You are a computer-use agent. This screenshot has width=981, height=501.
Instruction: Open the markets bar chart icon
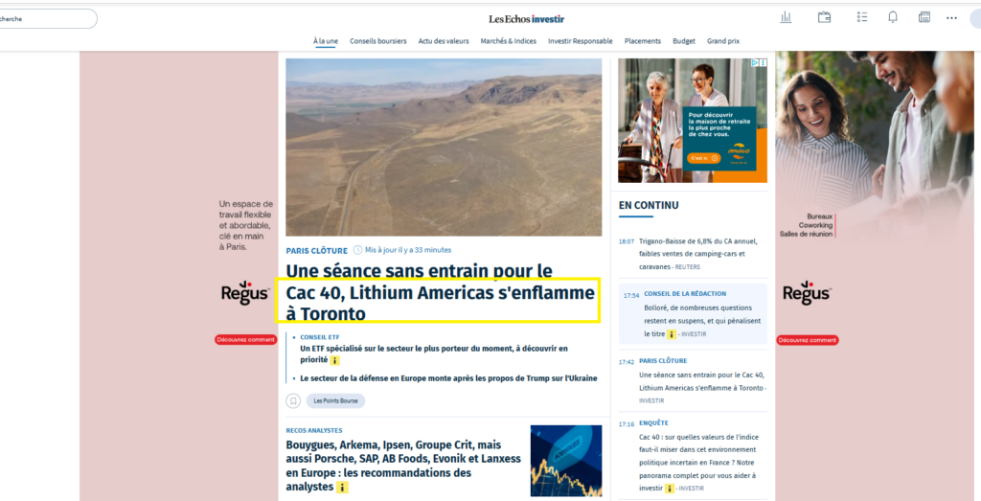tap(786, 17)
